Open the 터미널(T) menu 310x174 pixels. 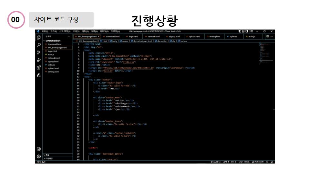[104, 31]
